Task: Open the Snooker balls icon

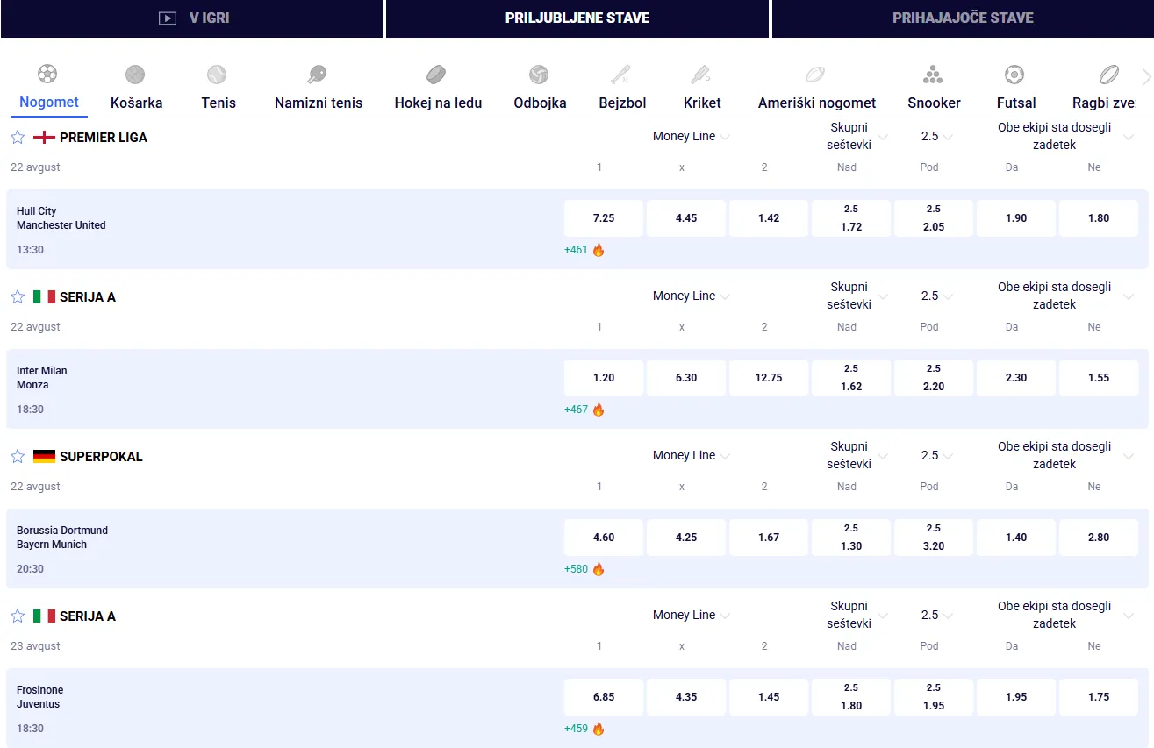Action: [933, 75]
